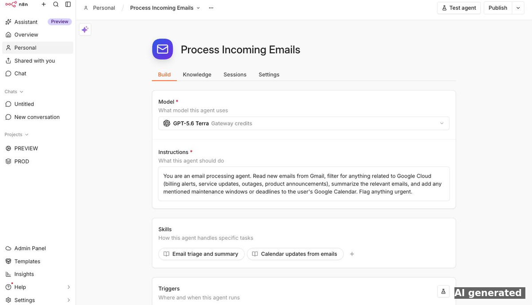Image resolution: width=532 pixels, height=305 pixels.
Task: Open the Email triage and summary skill
Action: (201, 254)
